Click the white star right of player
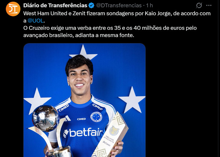 (x=132, y=100)
